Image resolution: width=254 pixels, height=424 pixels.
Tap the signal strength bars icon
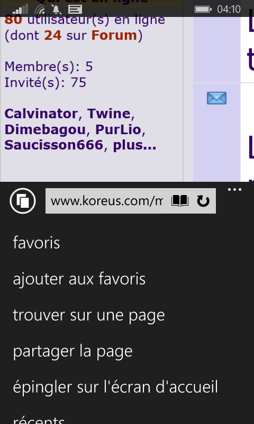[20, 9]
